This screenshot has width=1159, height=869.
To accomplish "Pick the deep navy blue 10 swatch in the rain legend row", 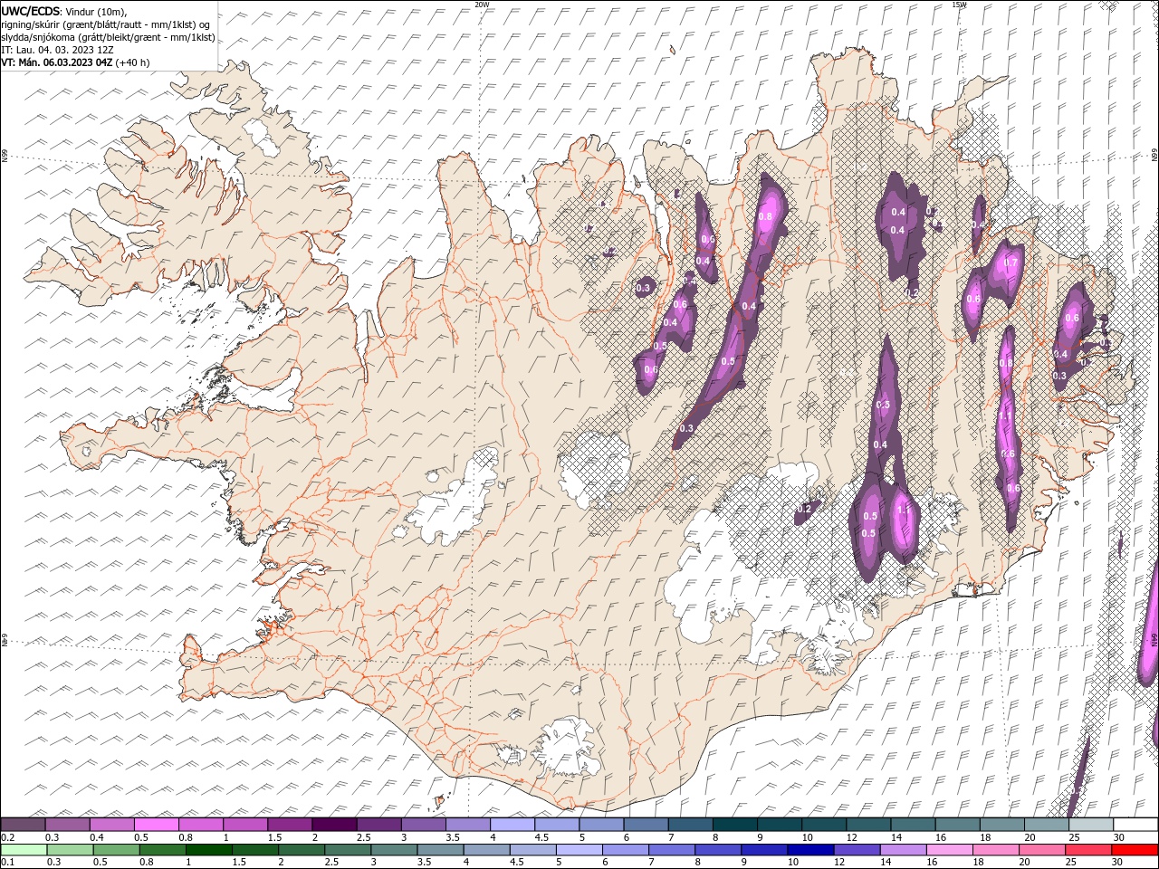I will (x=810, y=850).
